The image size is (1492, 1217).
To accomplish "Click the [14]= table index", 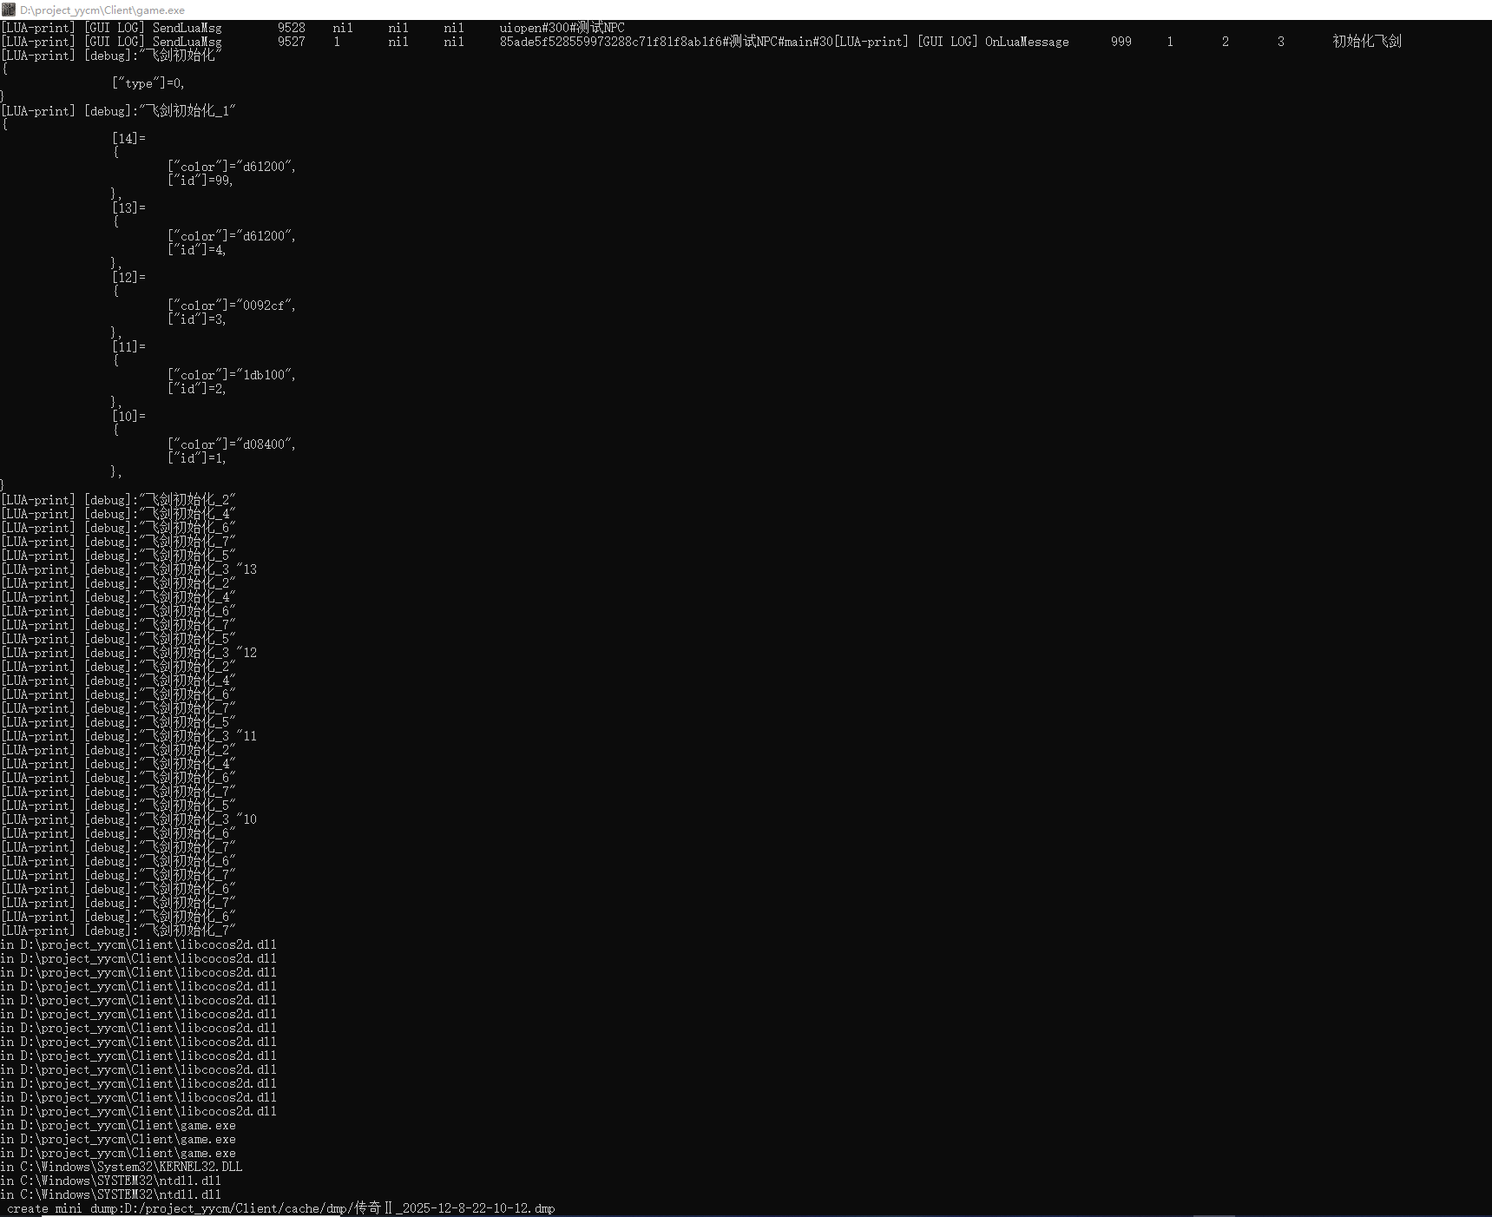I will [128, 139].
